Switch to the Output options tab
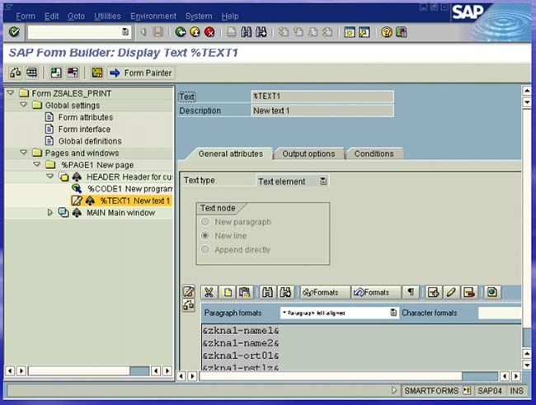The width and height of the screenshot is (536, 405). tap(308, 154)
